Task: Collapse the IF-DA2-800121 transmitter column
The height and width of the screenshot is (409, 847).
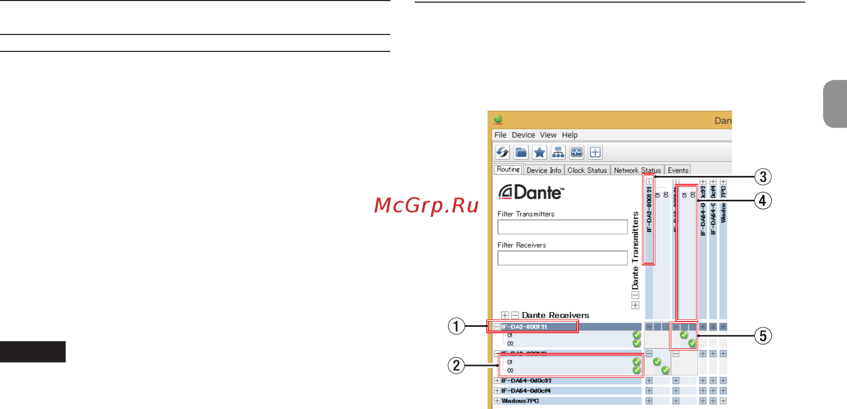Action: point(649,181)
